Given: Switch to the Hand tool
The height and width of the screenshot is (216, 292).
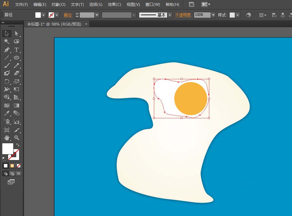Looking at the screenshot, I should pyautogui.click(x=7, y=138).
